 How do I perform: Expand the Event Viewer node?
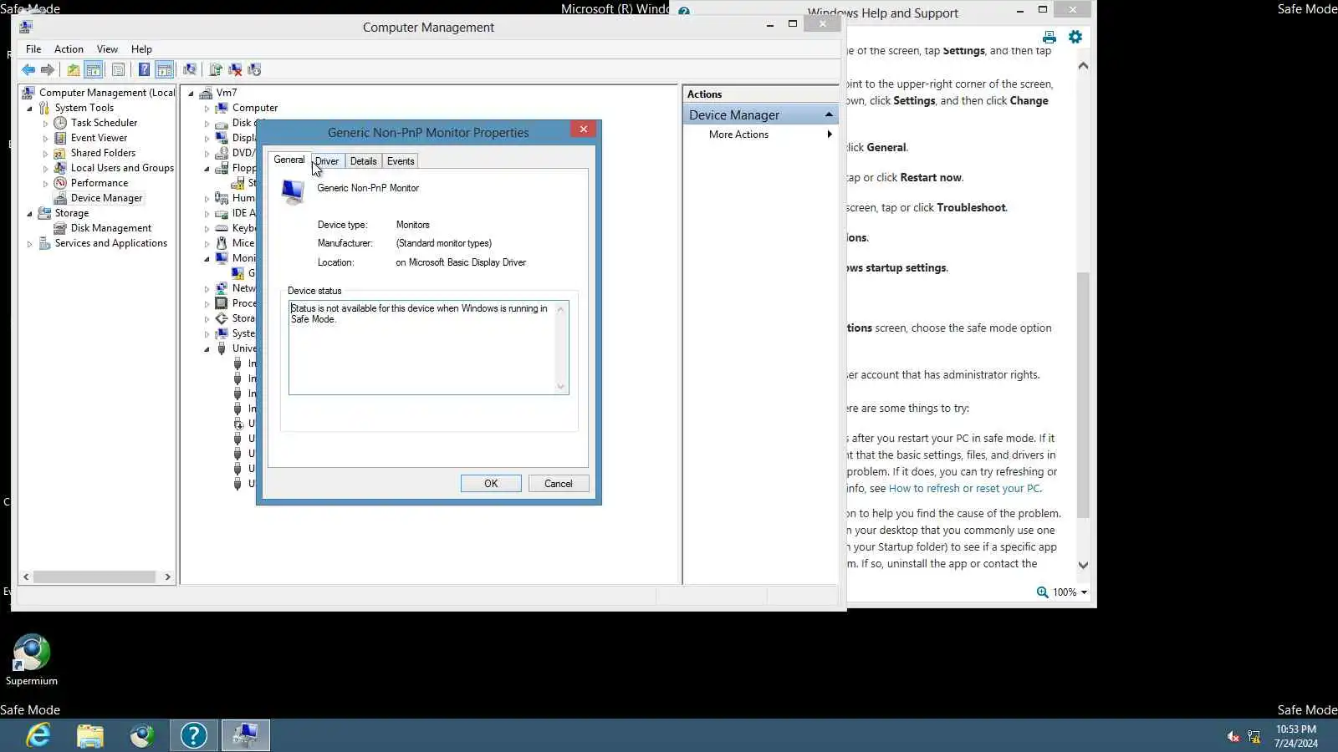pos(45,139)
